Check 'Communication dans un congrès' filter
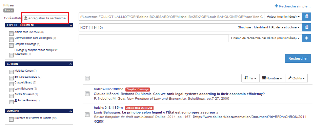This screenshot has width=323, height=126. click(12, 39)
